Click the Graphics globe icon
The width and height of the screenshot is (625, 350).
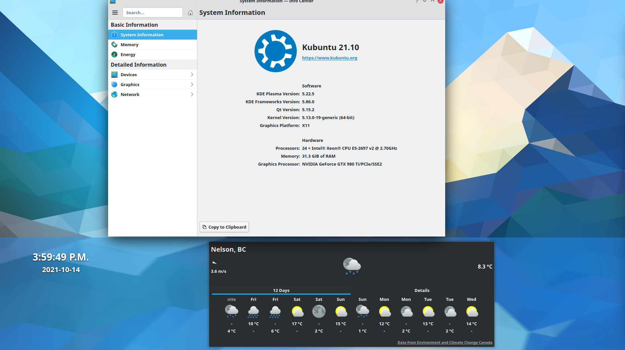tap(114, 84)
